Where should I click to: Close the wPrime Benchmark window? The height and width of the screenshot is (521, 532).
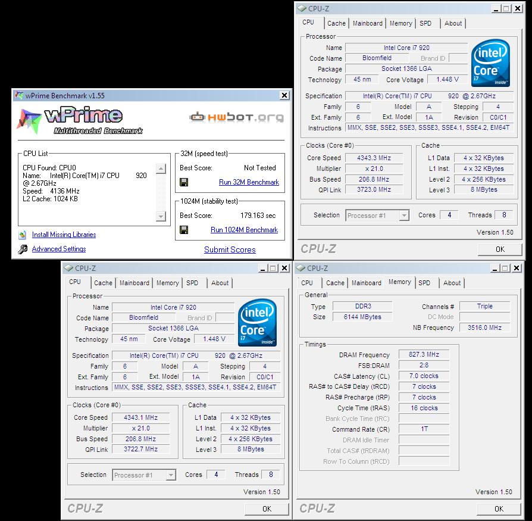(284, 95)
